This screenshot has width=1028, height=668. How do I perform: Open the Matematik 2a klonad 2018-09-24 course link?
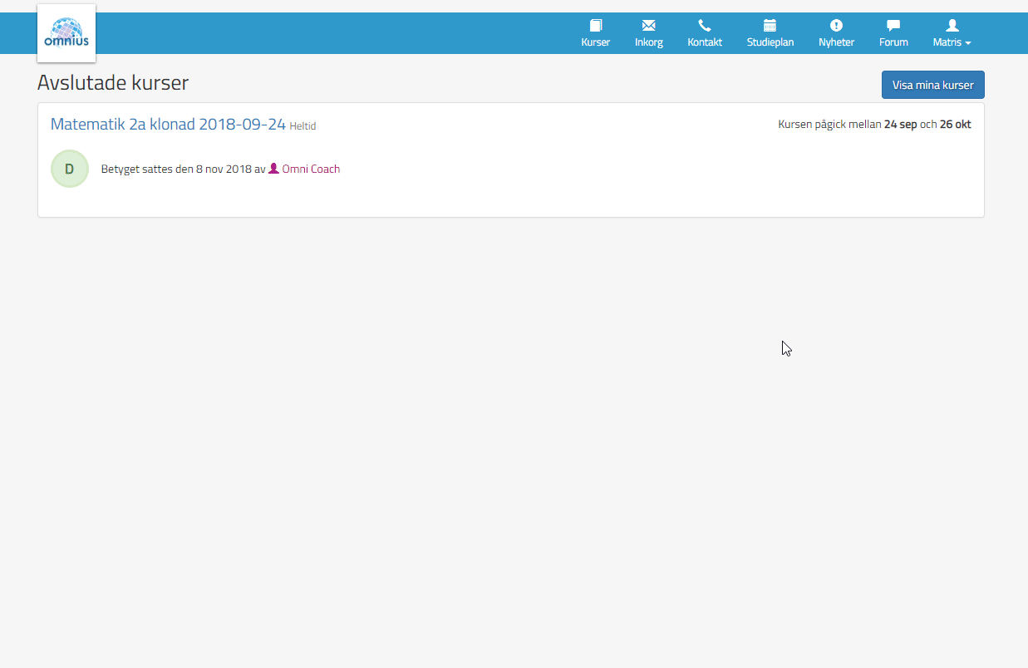point(168,125)
